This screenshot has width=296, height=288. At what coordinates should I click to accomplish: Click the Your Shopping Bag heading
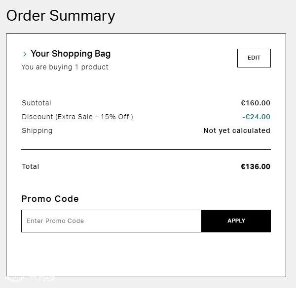coord(71,54)
